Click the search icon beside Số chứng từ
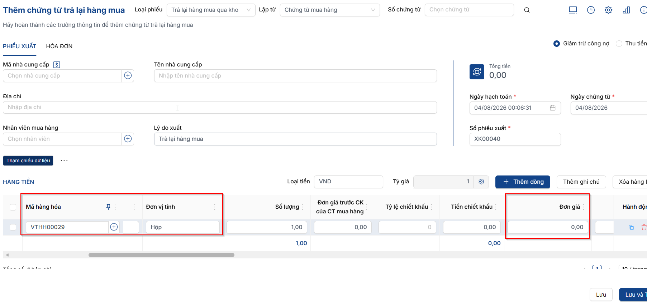 (x=527, y=10)
